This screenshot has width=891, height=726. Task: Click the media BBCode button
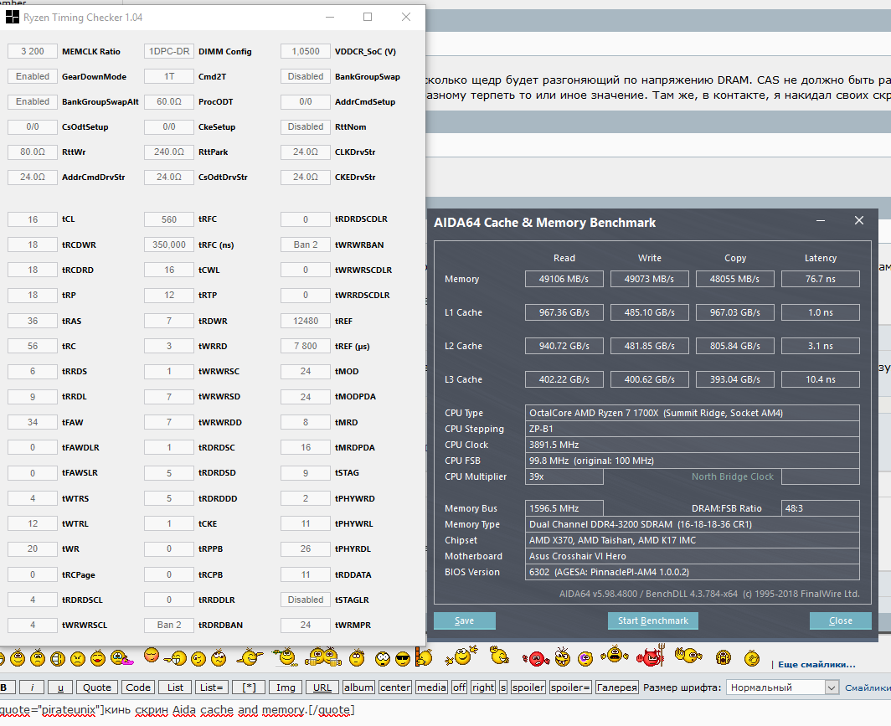tap(432, 687)
